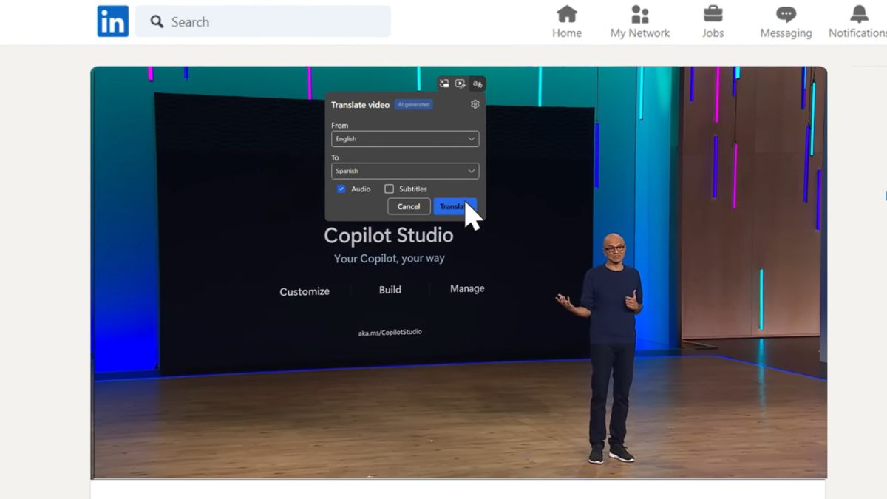Open the settings gear in the Translate video panel
This screenshot has height=499, width=887.
click(475, 104)
